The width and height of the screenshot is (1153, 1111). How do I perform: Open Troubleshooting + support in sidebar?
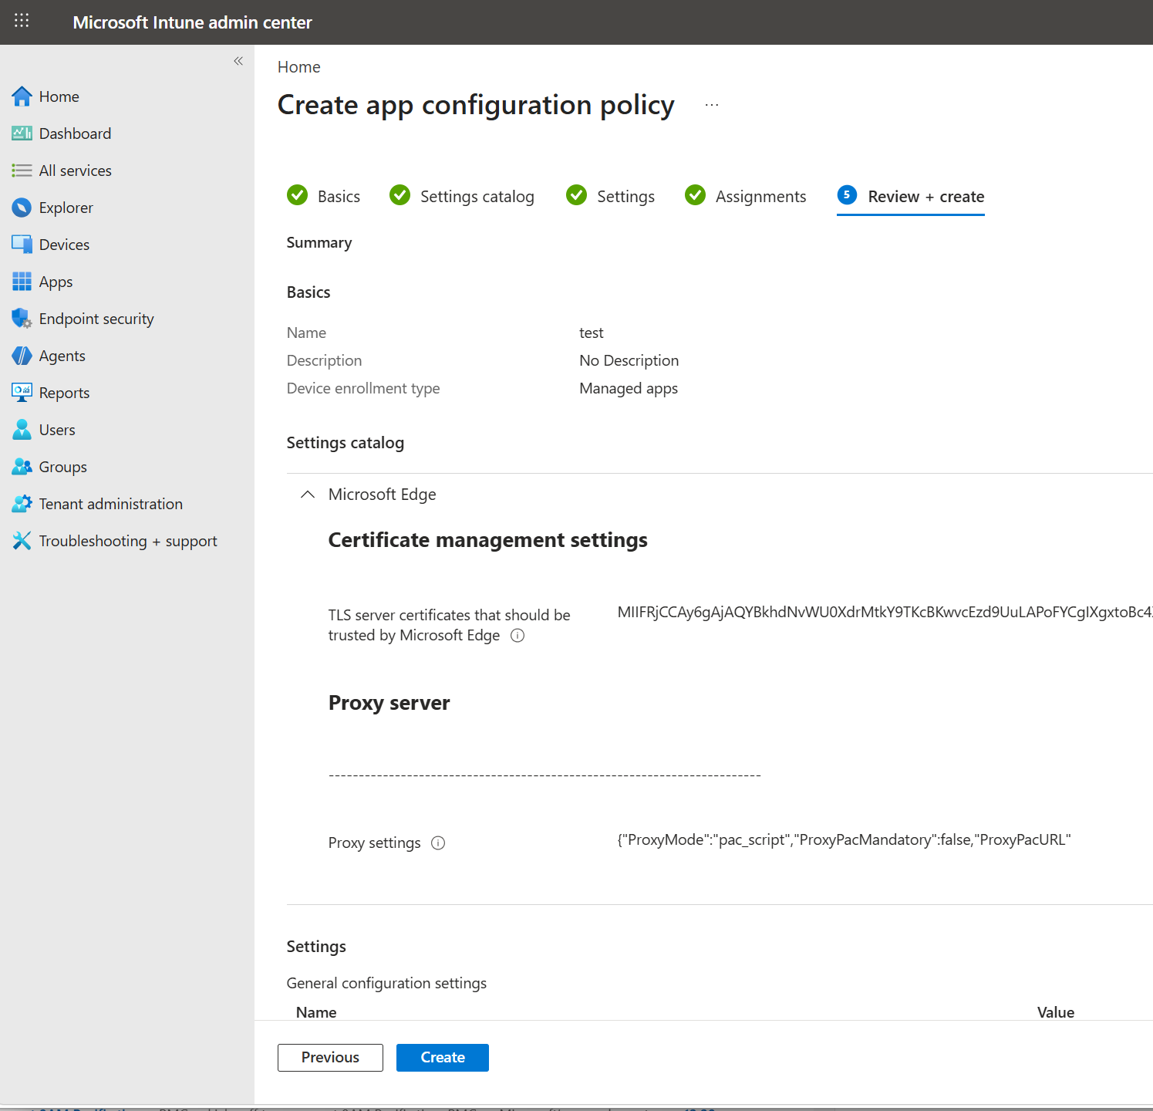[128, 541]
